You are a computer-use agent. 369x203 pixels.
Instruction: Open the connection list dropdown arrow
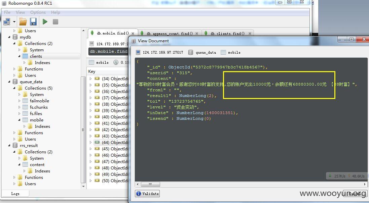pos(14,22)
